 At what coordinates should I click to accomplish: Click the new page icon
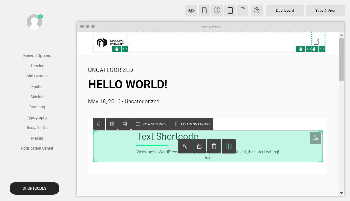pos(243,10)
